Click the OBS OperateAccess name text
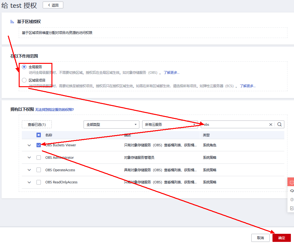The image size is (294, 245). click(x=60, y=170)
